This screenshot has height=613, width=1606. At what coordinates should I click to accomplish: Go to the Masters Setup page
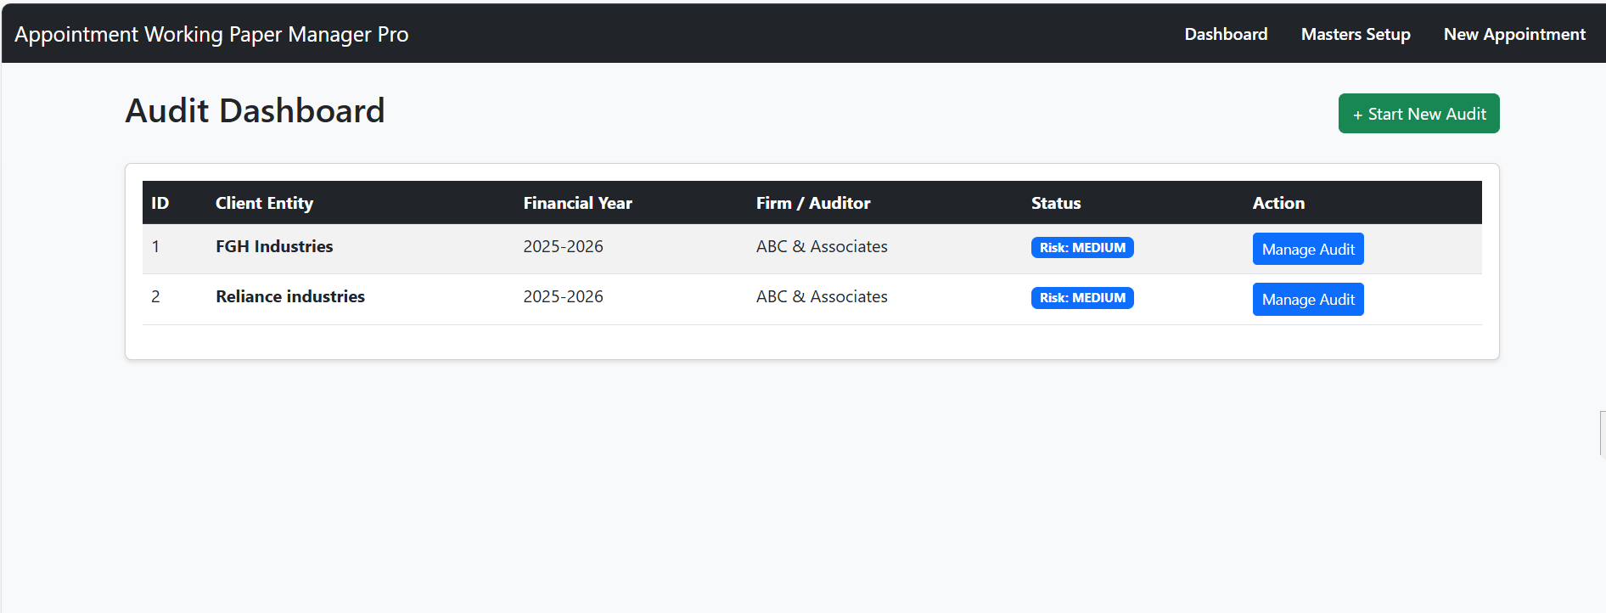tap(1356, 34)
